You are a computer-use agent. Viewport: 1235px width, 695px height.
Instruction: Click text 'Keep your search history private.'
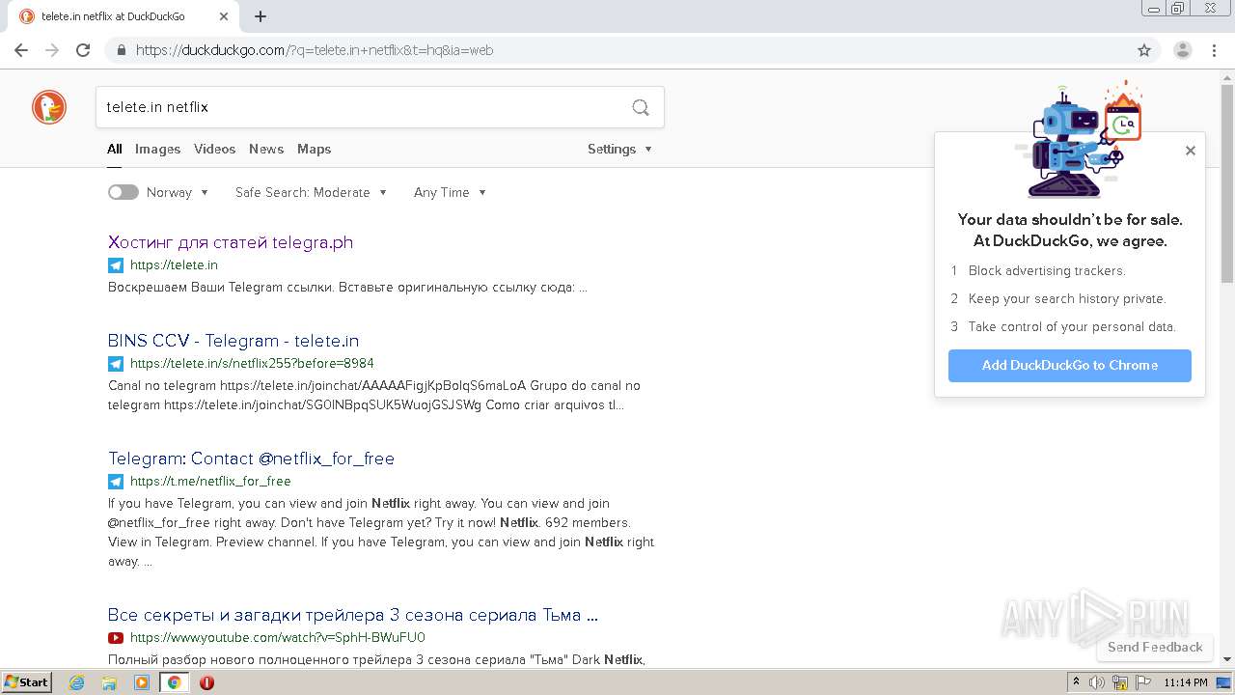(x=1067, y=299)
